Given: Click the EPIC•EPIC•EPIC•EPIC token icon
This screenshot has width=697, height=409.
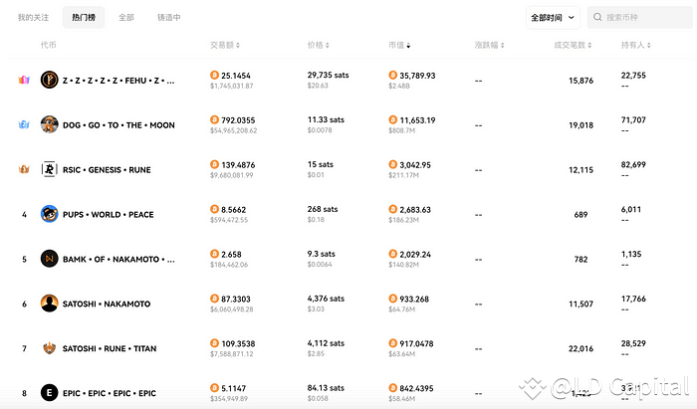Looking at the screenshot, I should 49,393.
